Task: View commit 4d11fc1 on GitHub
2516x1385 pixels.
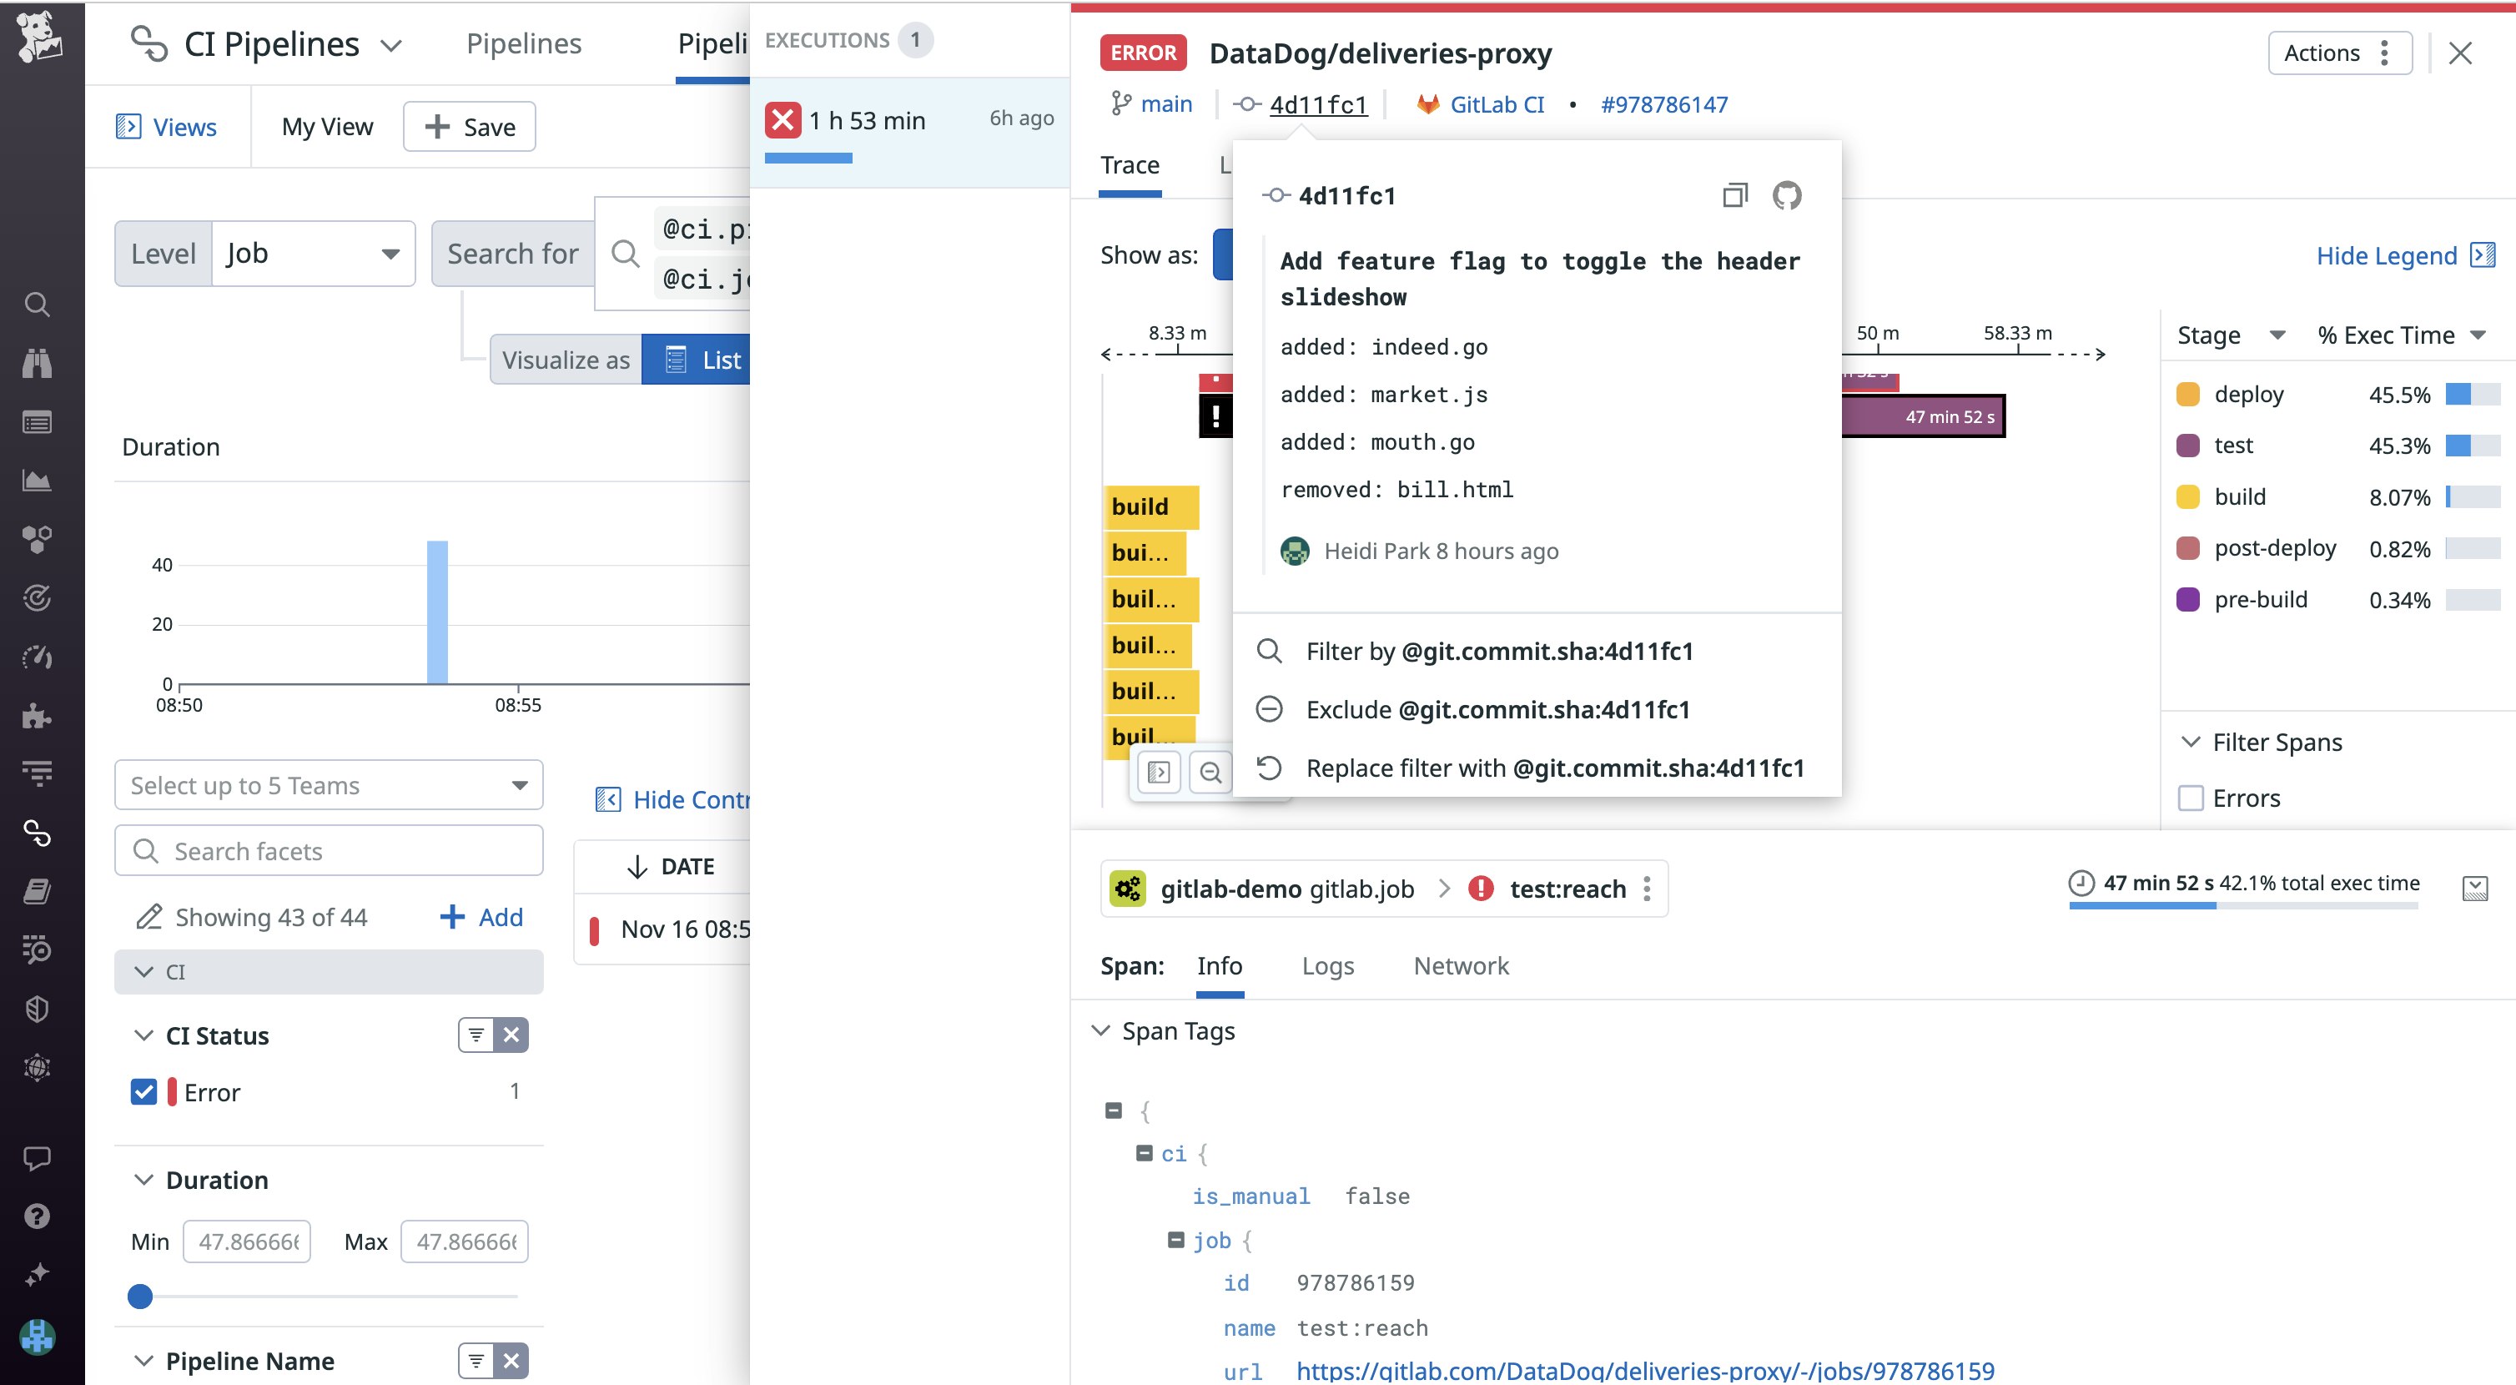Action: click(1789, 195)
